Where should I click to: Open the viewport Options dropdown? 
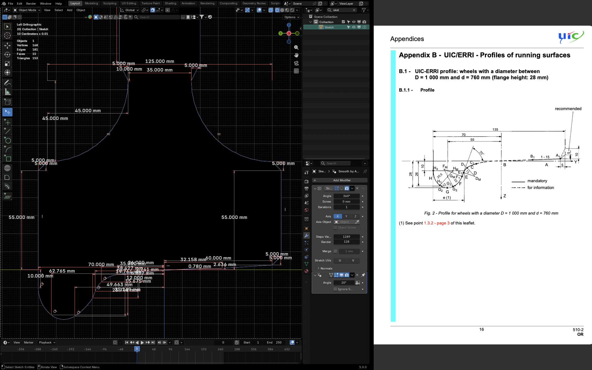tap(291, 17)
